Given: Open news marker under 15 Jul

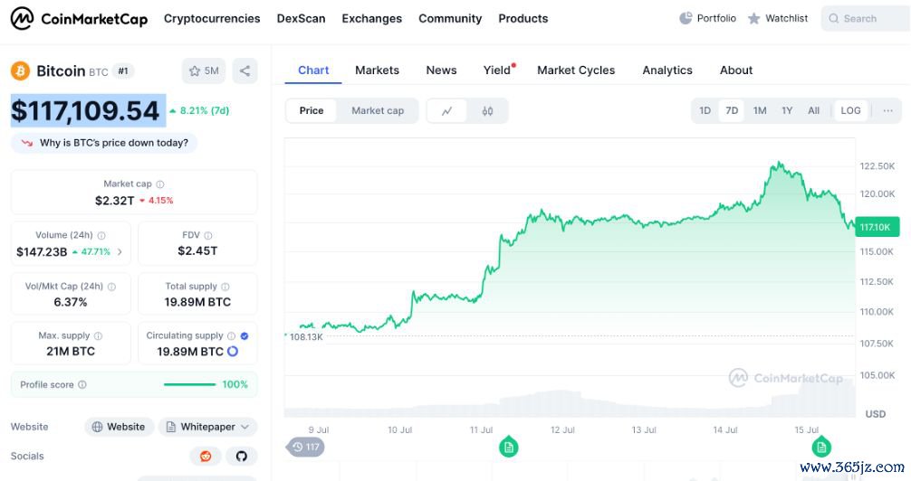Looking at the screenshot, I should pyautogui.click(x=821, y=447).
